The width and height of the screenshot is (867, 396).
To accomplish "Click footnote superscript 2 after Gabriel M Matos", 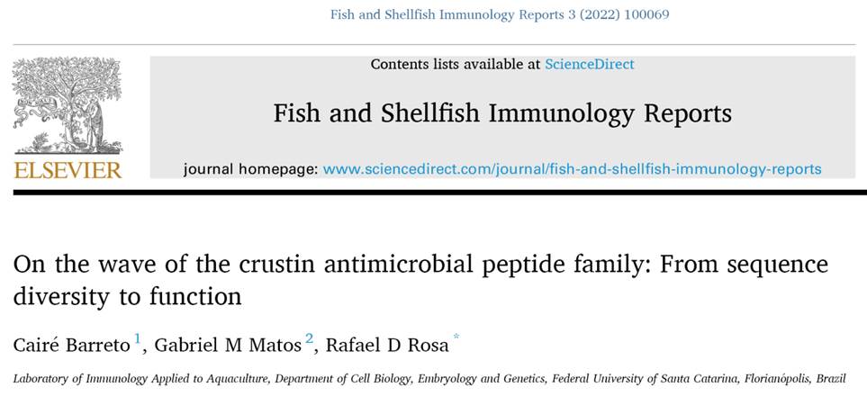I will tap(309, 337).
